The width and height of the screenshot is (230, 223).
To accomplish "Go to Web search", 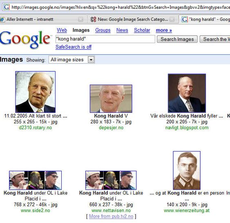I will tap(62, 30).
